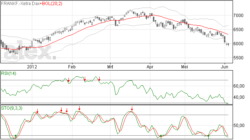Click the RSI(14) indicator label
250x140 pixels.
click(9, 73)
